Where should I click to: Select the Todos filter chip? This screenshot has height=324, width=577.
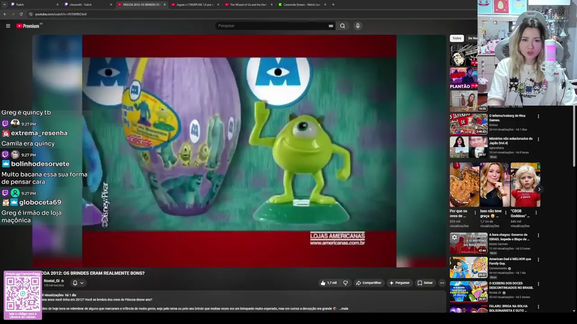[x=457, y=38]
